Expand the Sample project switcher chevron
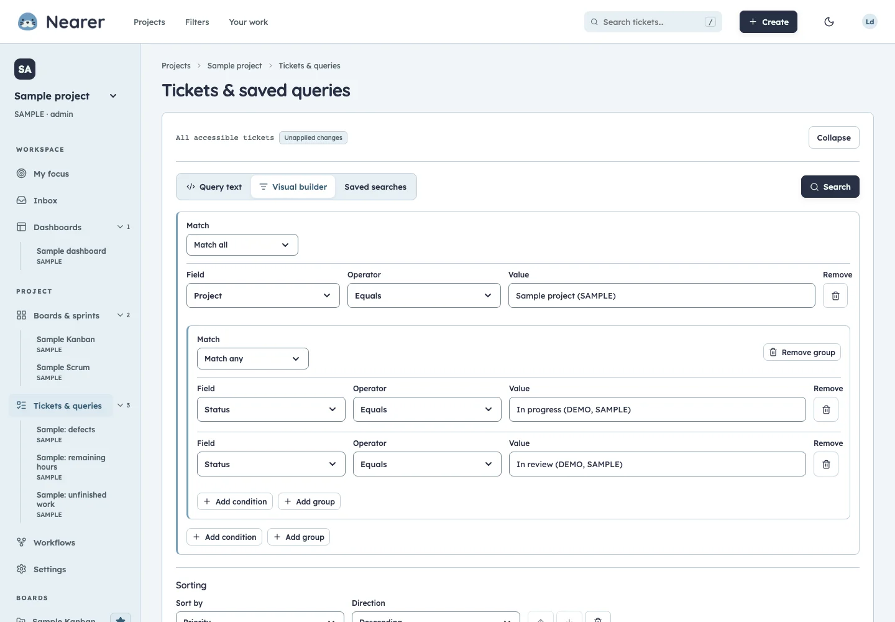The height and width of the screenshot is (622, 895). click(x=113, y=96)
